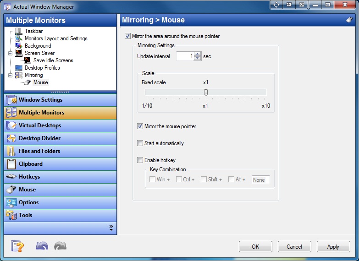Image resolution: width=359 pixels, height=261 pixels.
Task: Tick the Alt + key checkbox
Action: coord(231,179)
